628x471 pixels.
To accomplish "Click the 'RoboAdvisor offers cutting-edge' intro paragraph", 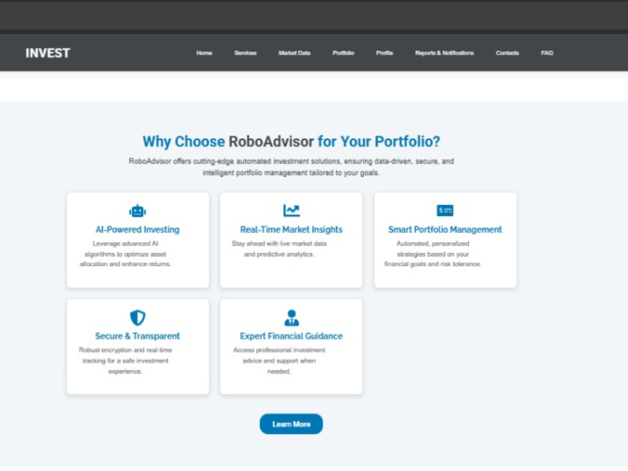I will point(291,167).
